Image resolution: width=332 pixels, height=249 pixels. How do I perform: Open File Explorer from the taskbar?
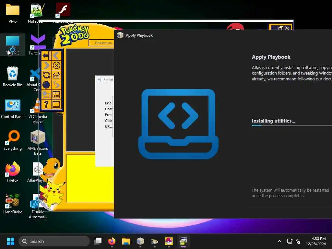point(126,241)
